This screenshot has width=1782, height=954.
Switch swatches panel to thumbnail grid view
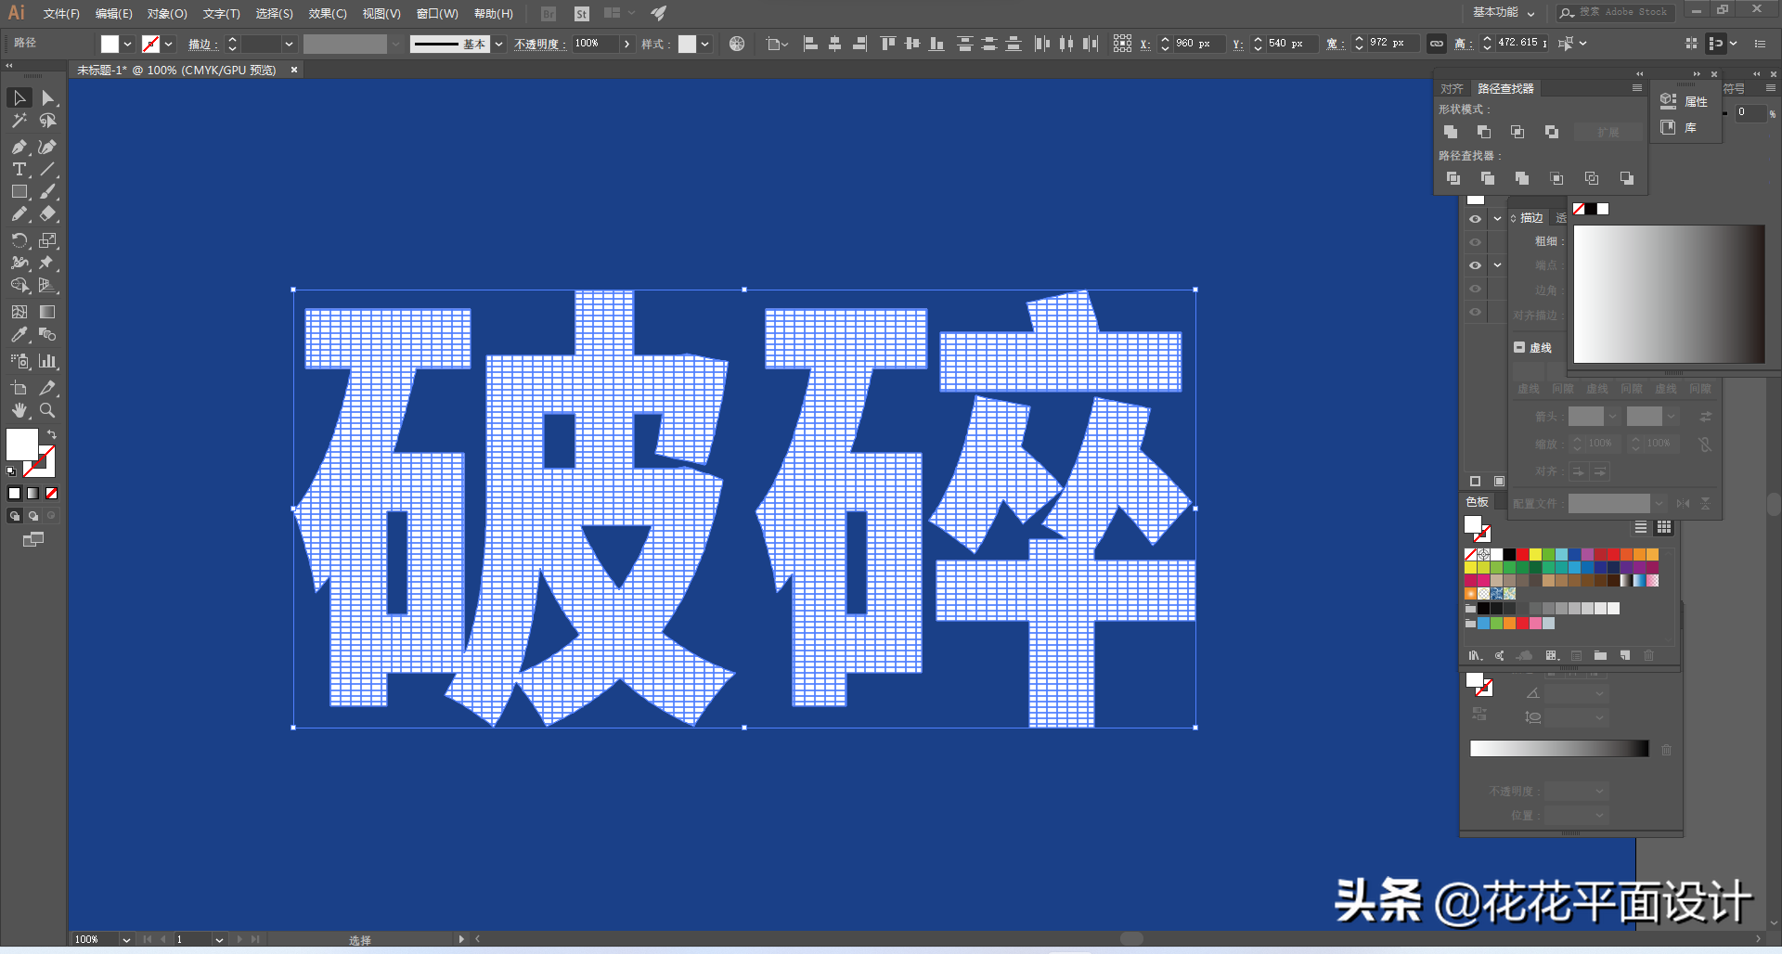[x=1664, y=527]
